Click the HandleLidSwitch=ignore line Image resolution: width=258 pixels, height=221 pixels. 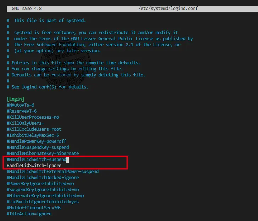pos(34,166)
